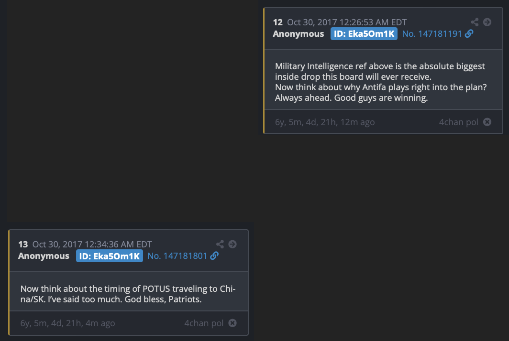Click the X circle icon next to 4chan pol in post 13
The image size is (509, 341).
232,323
